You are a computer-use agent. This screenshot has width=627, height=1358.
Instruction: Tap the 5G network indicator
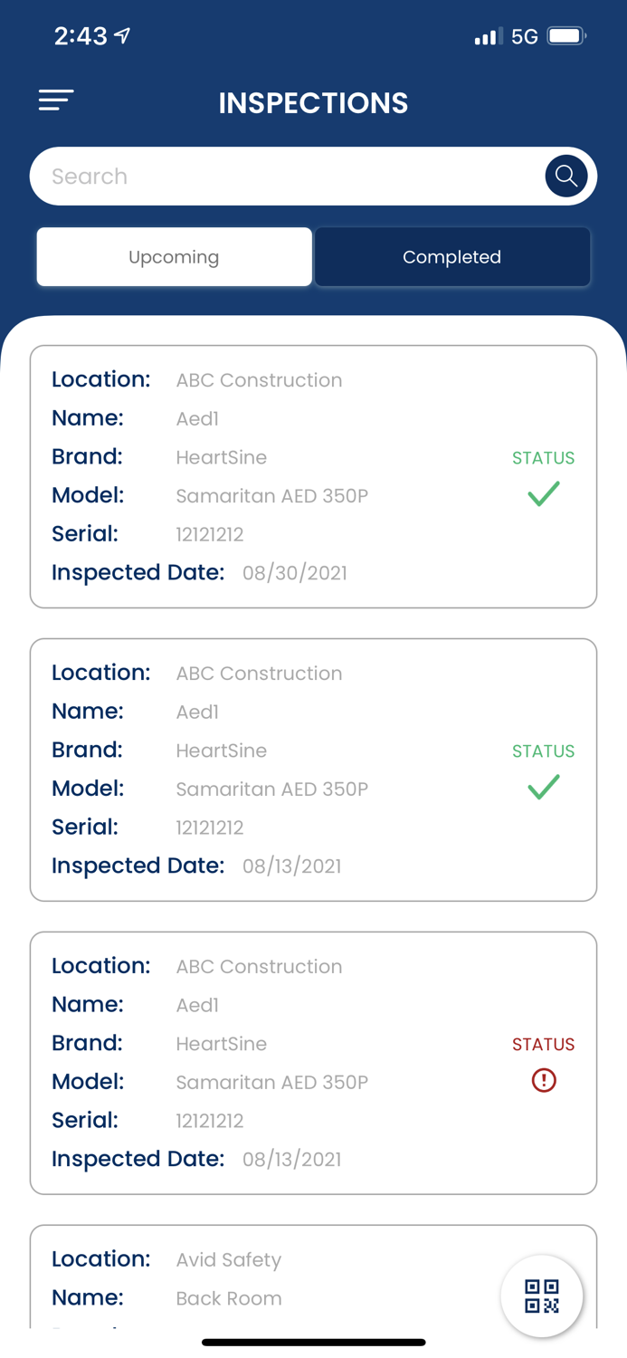point(523,35)
